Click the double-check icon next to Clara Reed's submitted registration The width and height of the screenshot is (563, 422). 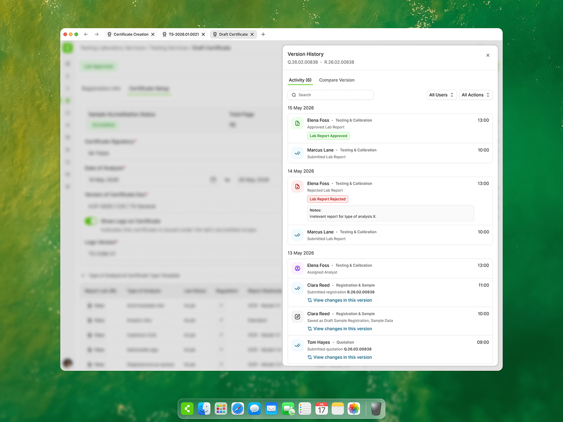tap(297, 288)
